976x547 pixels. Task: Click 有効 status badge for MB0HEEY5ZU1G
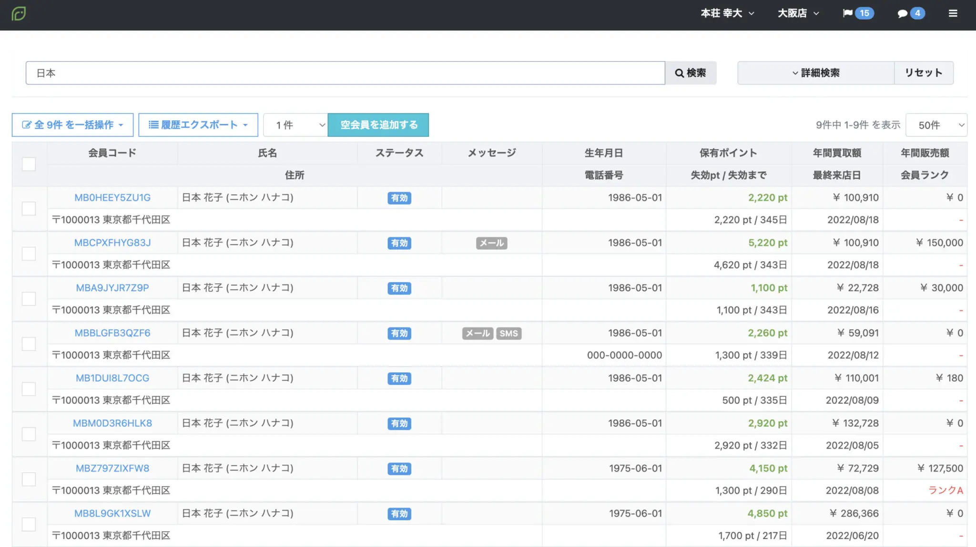tap(399, 198)
